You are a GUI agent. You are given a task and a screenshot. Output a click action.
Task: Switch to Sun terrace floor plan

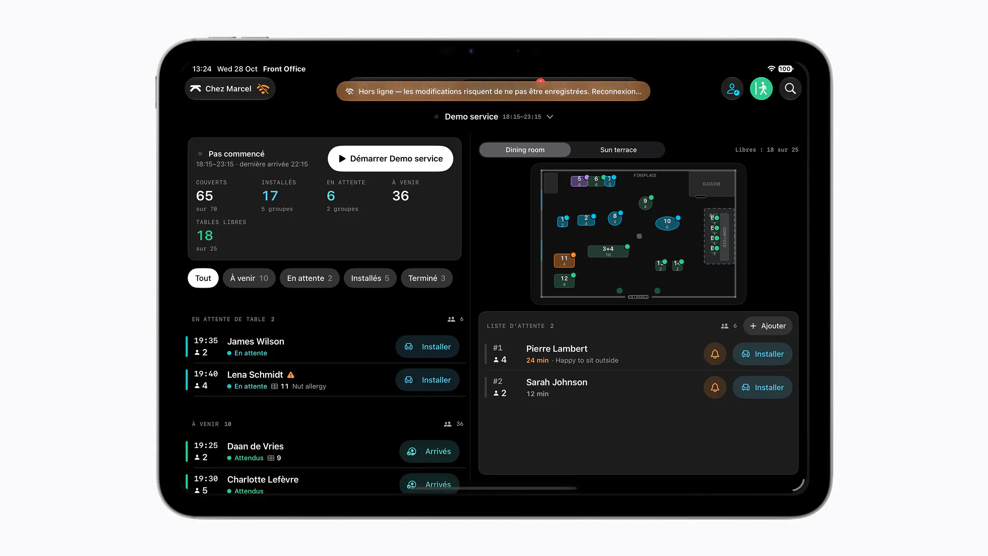(619, 150)
